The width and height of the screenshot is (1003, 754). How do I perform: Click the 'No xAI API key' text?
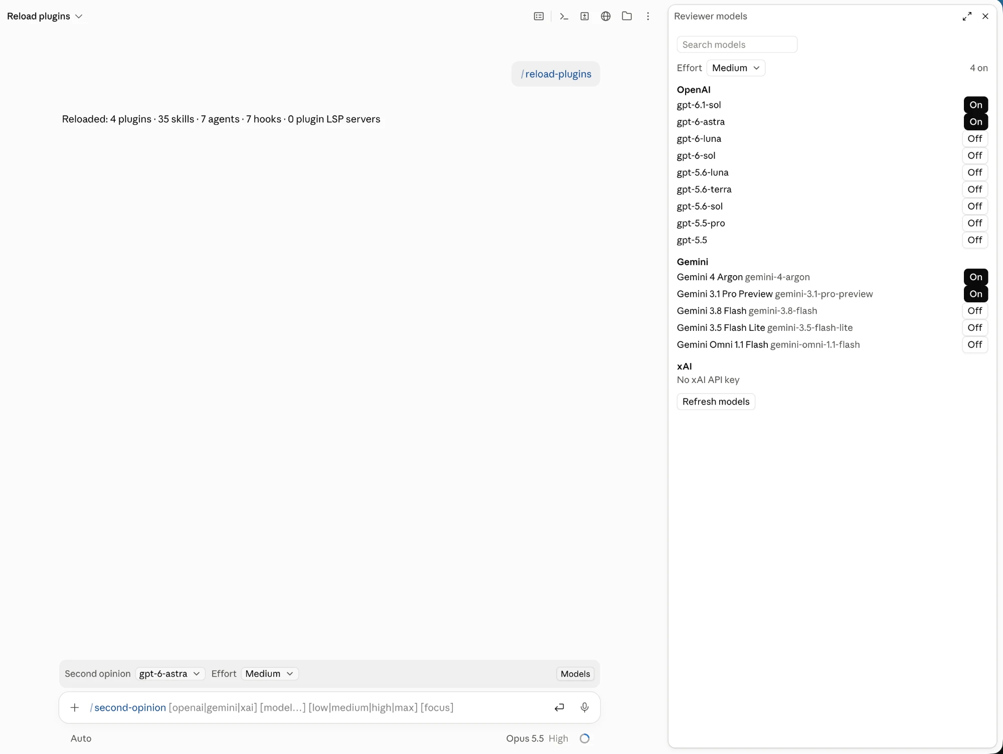708,380
